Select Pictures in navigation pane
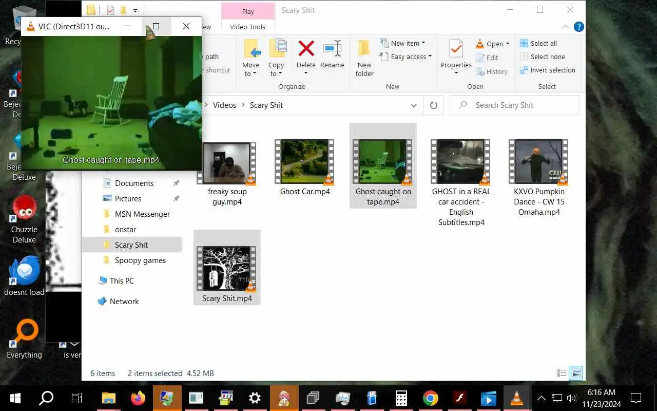Viewport: 657px width, 411px height. click(x=128, y=199)
